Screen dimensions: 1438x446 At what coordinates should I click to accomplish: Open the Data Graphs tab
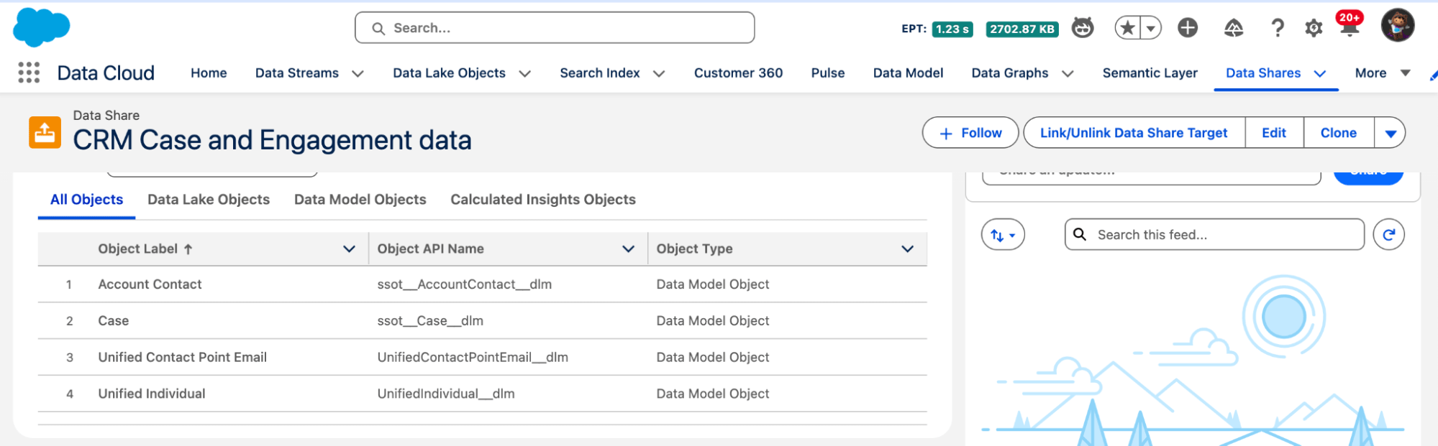pyautogui.click(x=1010, y=73)
